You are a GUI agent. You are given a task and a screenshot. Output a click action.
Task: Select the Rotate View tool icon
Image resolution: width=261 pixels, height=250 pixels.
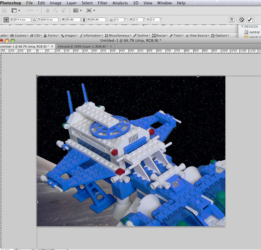(63, 10)
